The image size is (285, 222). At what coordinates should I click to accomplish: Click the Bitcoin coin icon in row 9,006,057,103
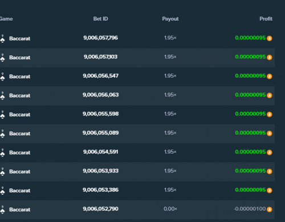click(270, 58)
